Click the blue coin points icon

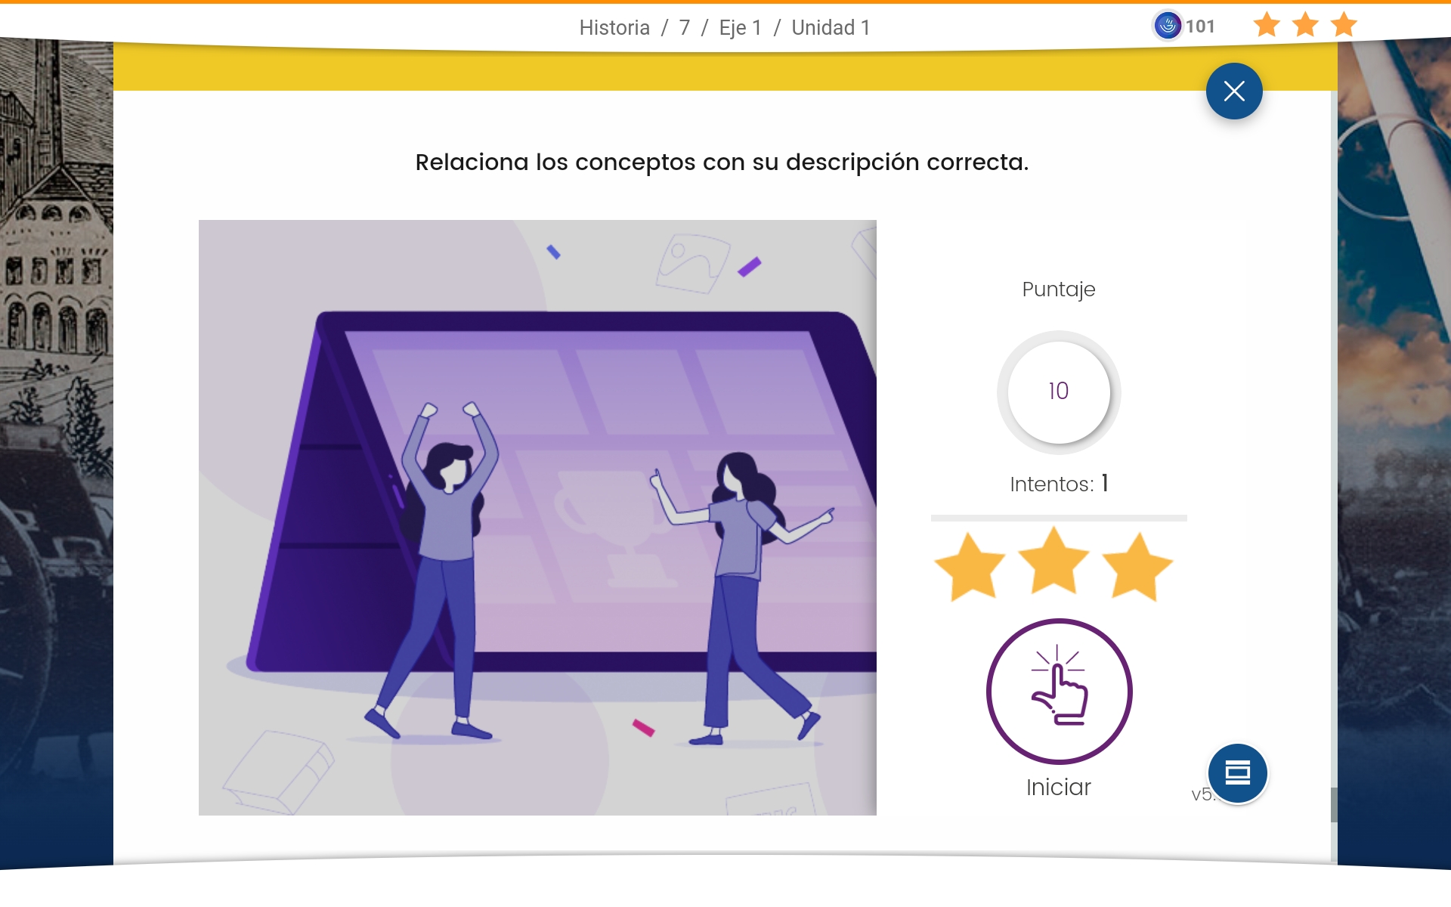point(1168,26)
